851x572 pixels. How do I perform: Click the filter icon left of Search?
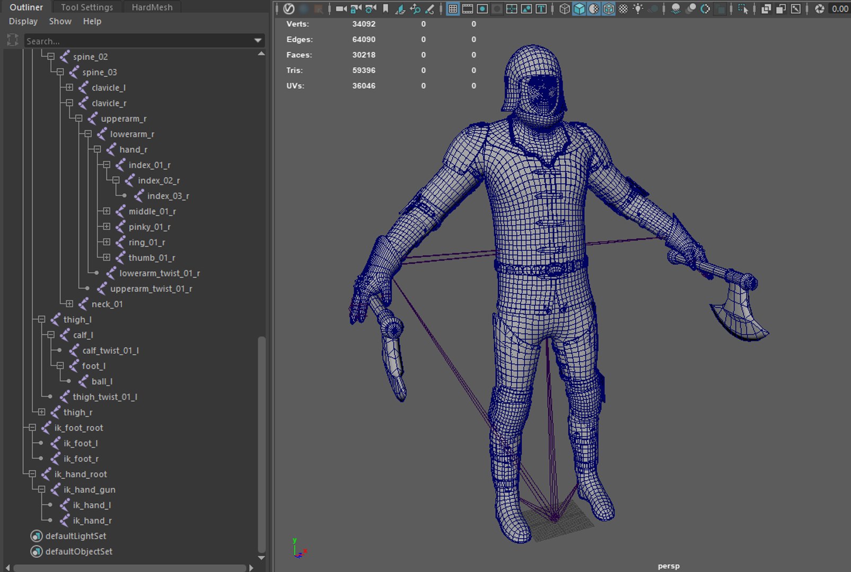[13, 40]
